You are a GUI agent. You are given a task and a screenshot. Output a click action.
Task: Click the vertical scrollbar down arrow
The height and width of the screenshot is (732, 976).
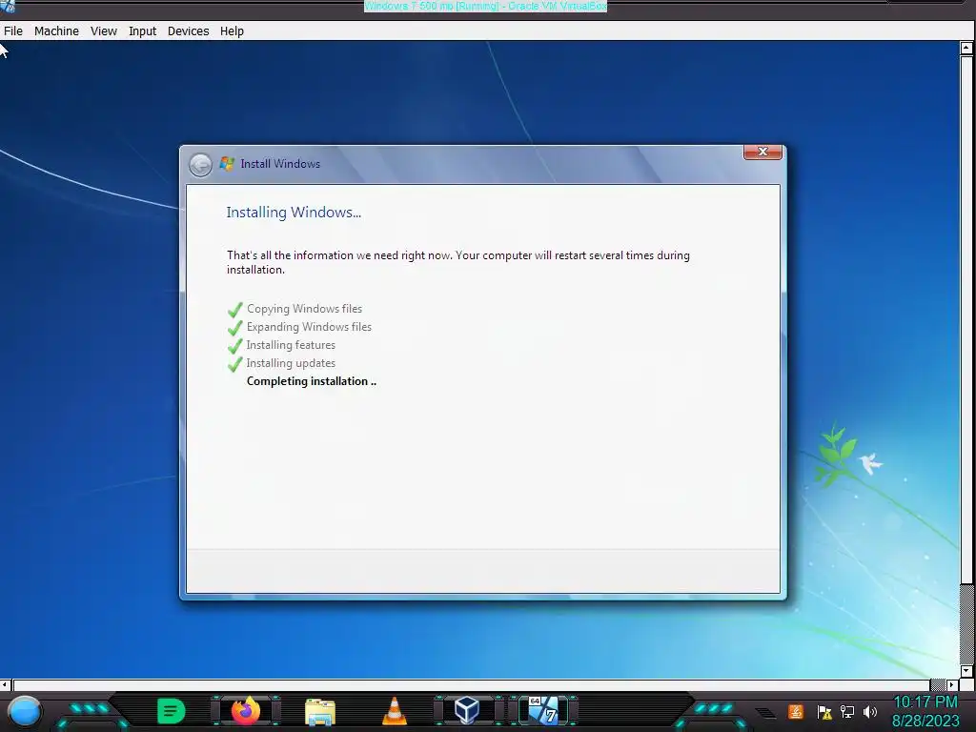coord(966,671)
